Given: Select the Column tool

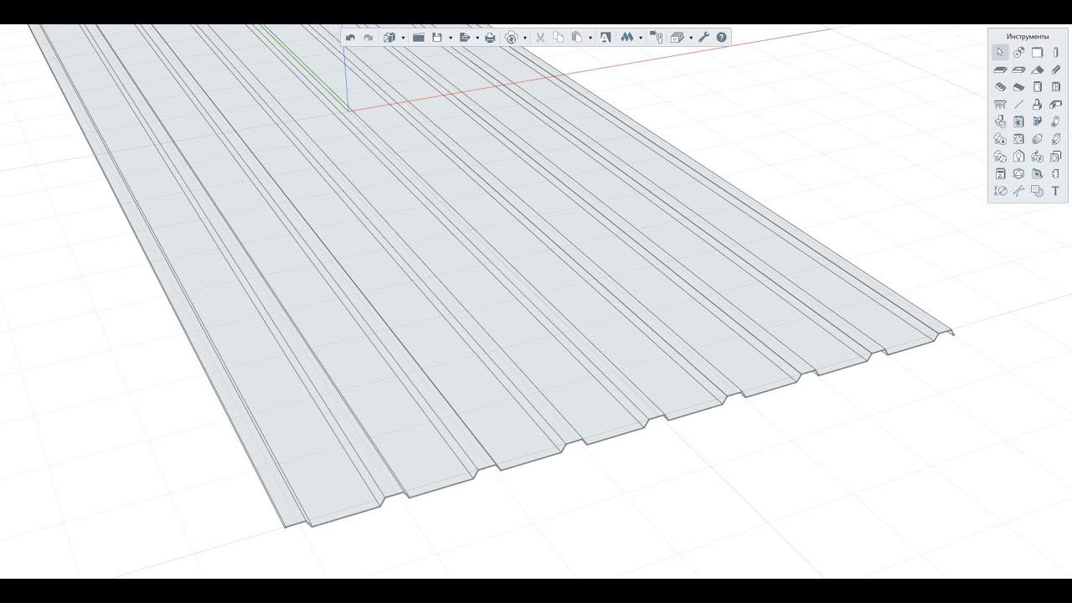Looking at the screenshot, I should coord(1056,52).
